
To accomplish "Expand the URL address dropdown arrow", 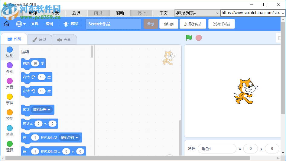I will coord(283,13).
